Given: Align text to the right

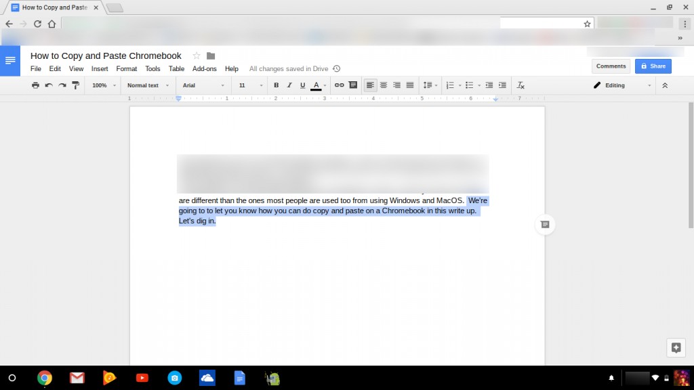Looking at the screenshot, I should click(396, 85).
